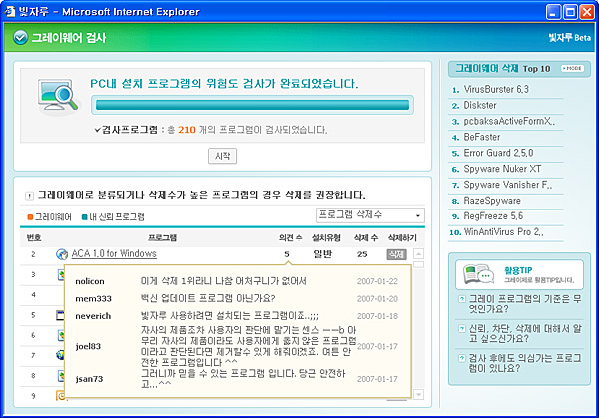
Task: Click the 설치유형 column header
Action: pyautogui.click(x=326, y=238)
